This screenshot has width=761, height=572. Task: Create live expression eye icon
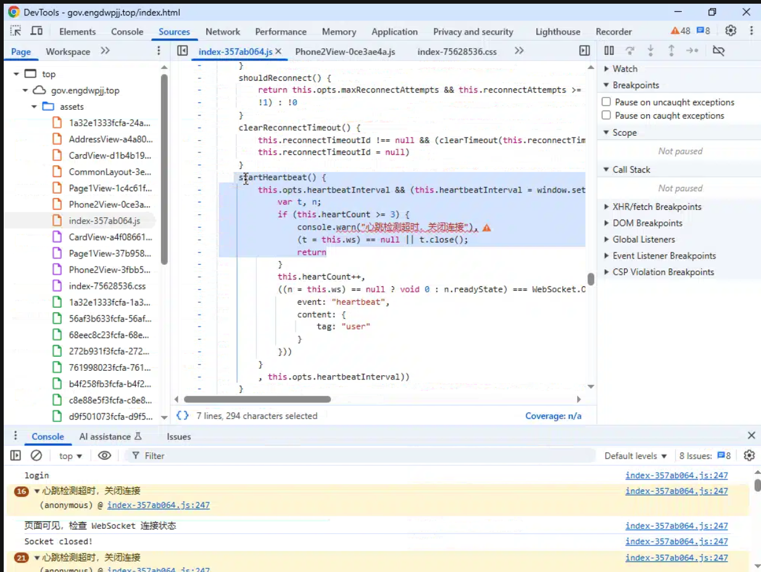[x=104, y=455]
